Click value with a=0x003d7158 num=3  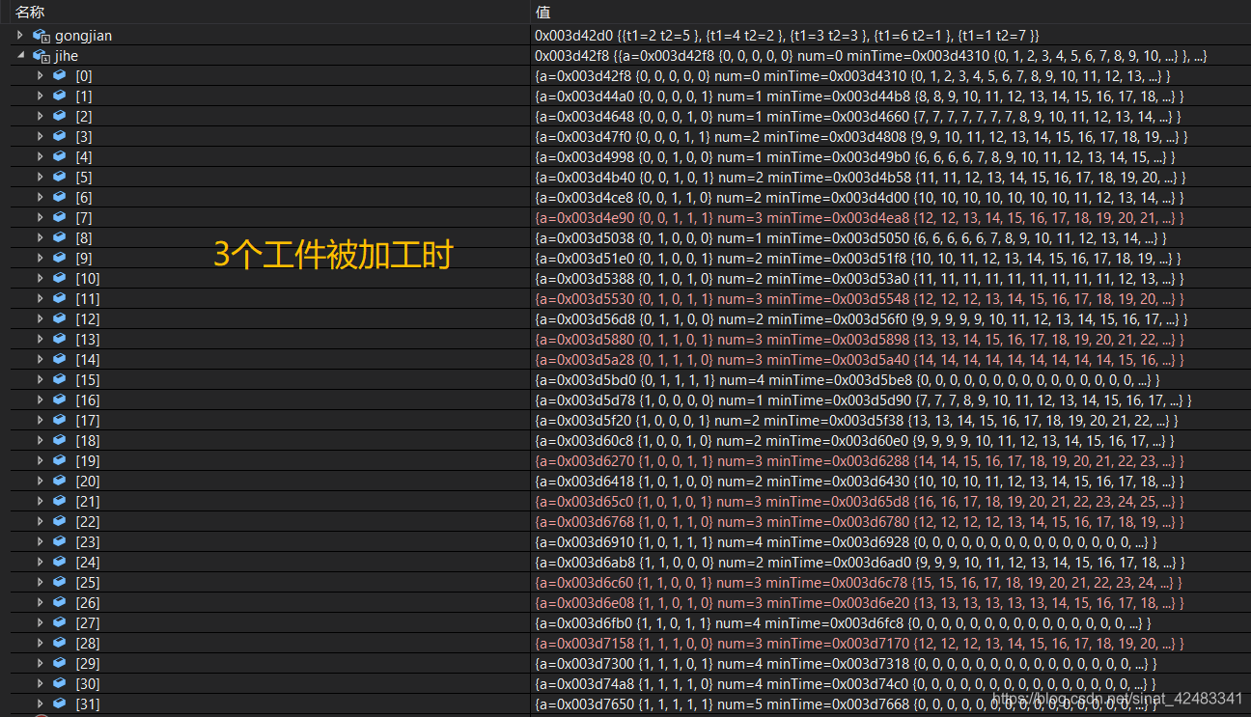[859, 643]
